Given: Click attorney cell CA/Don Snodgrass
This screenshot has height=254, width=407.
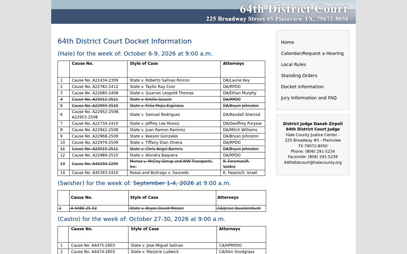Looking at the screenshot, I should point(241,252).
